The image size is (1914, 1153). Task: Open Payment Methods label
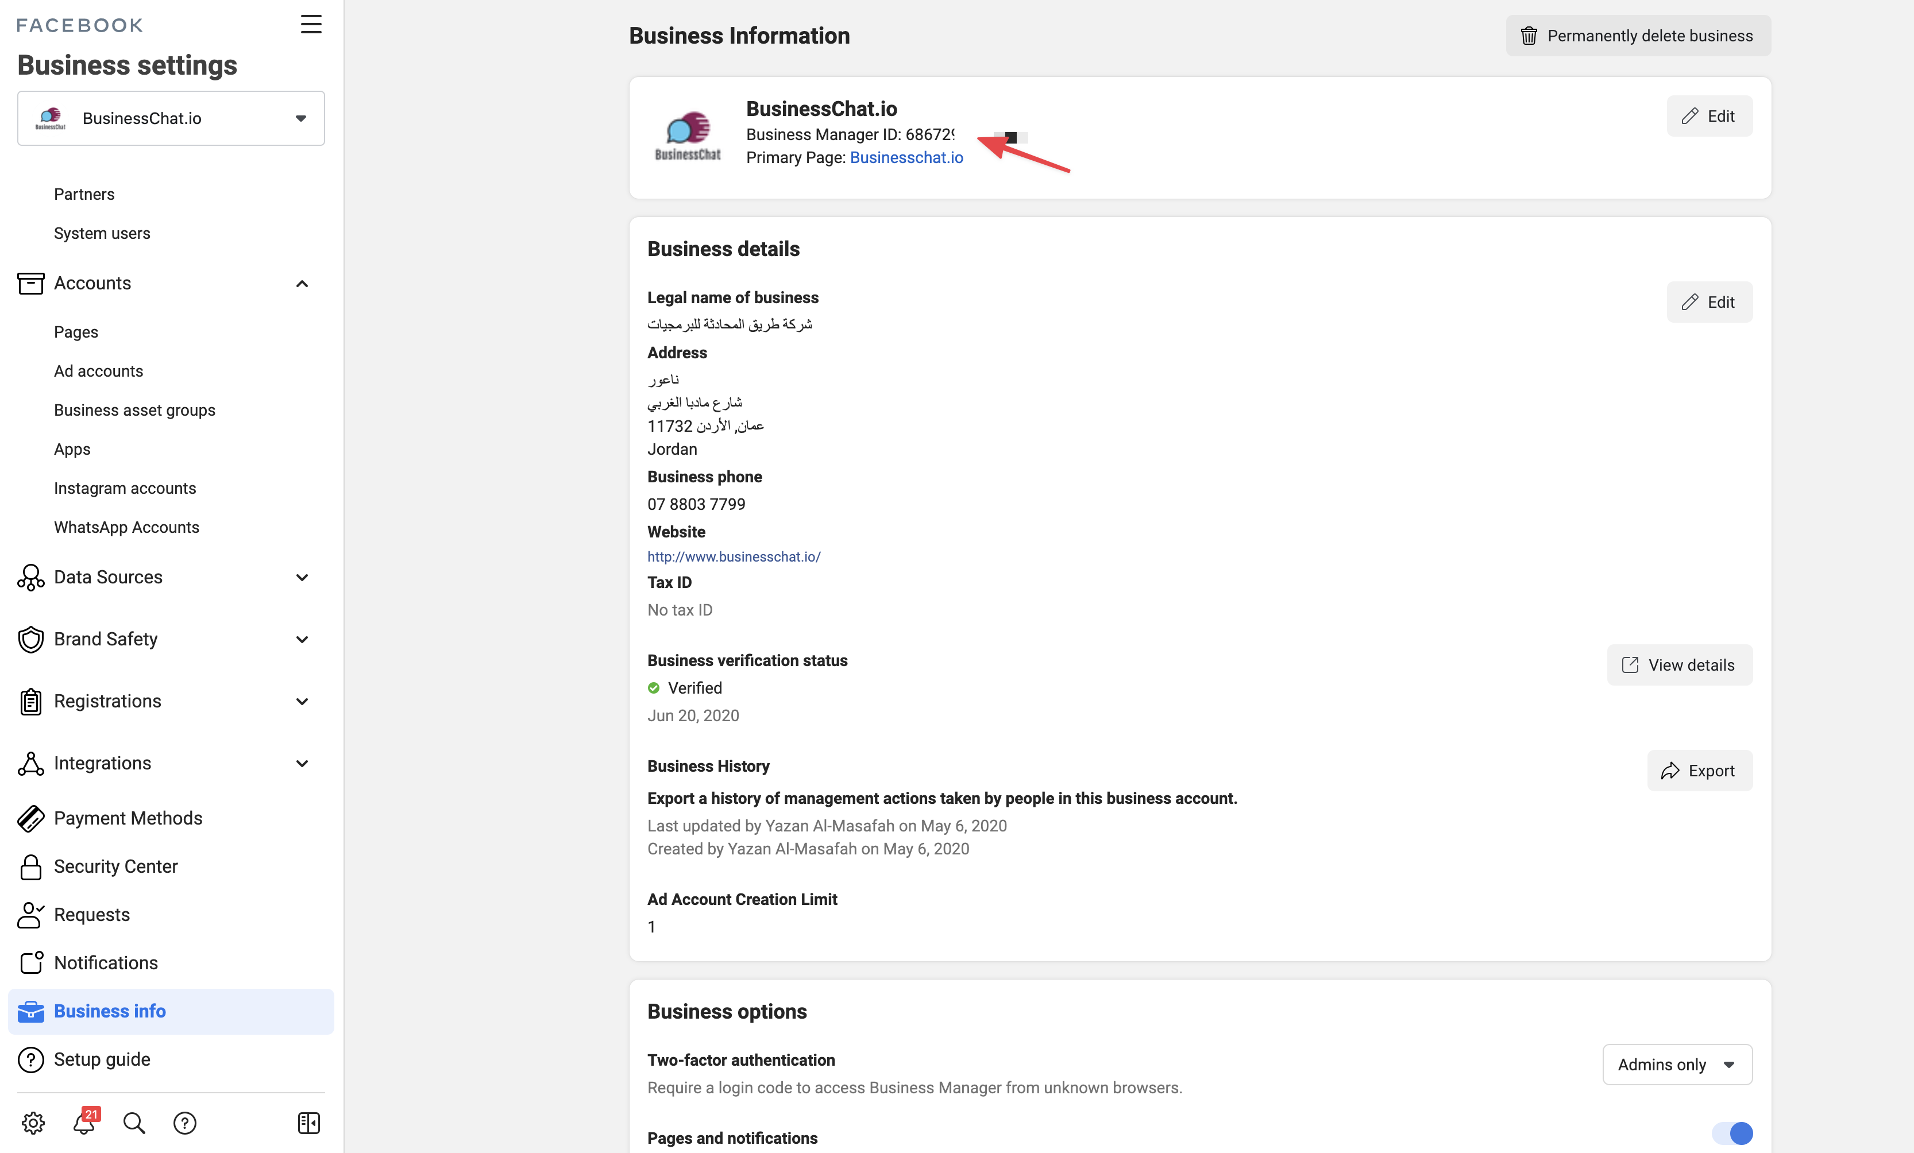[128, 818]
